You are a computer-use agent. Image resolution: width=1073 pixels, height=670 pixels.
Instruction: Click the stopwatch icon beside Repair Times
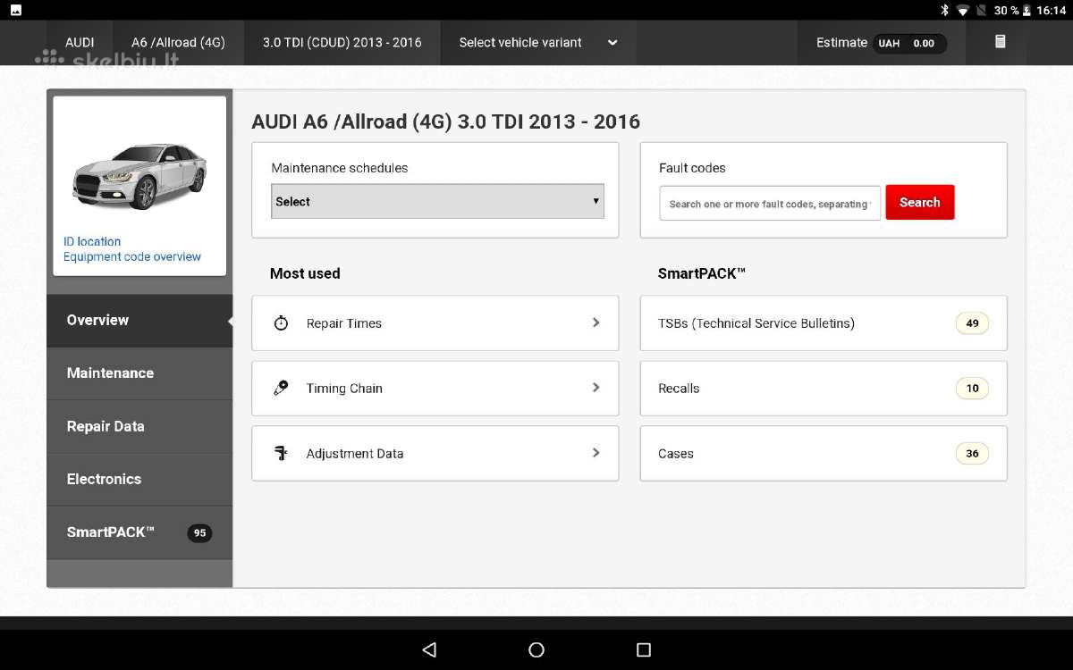point(281,323)
